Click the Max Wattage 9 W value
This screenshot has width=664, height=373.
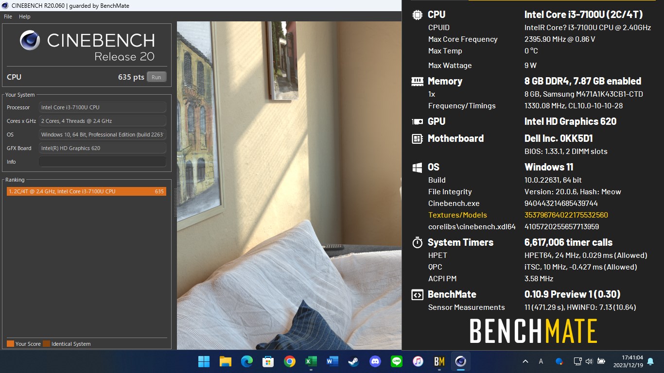click(x=531, y=66)
